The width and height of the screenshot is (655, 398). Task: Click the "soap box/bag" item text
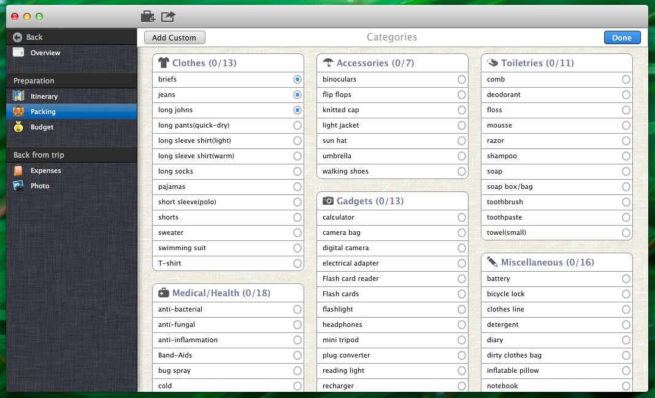[x=510, y=186]
